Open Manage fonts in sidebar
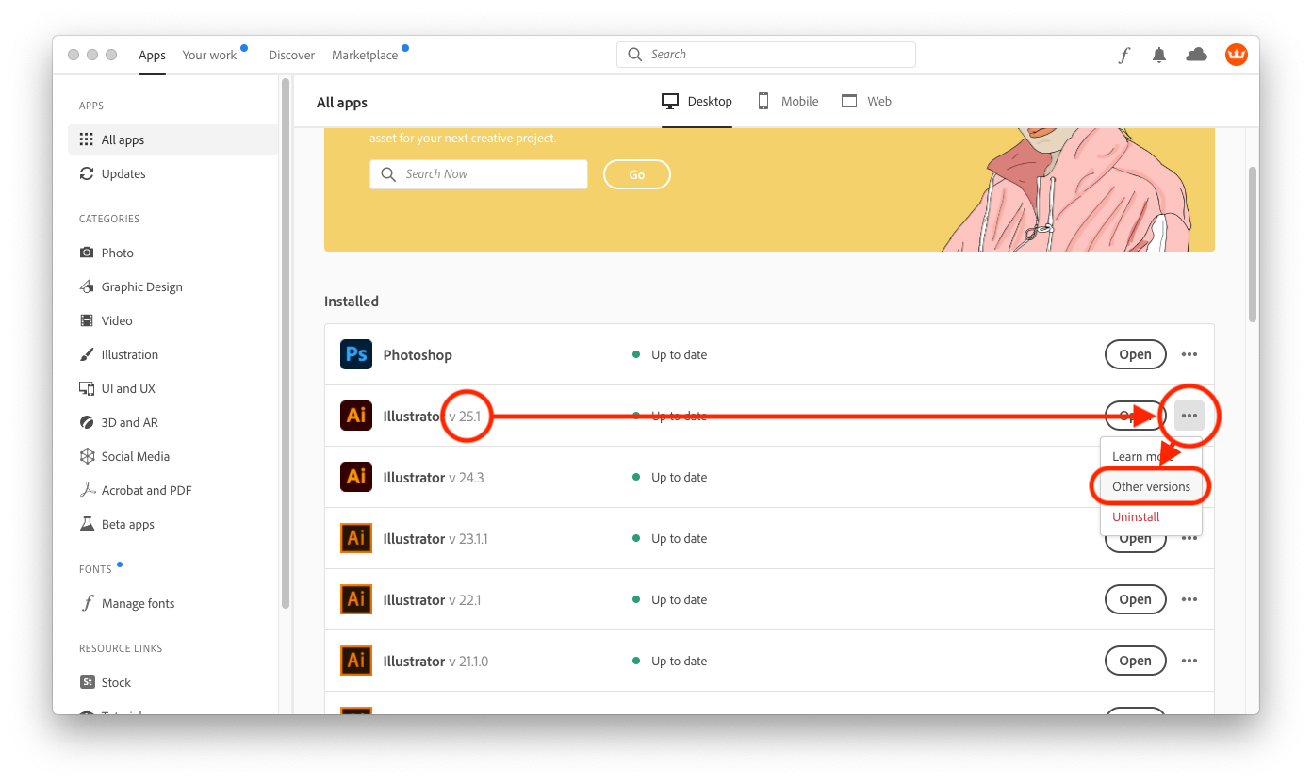Screen dimensions: 1312x784 tap(138, 603)
